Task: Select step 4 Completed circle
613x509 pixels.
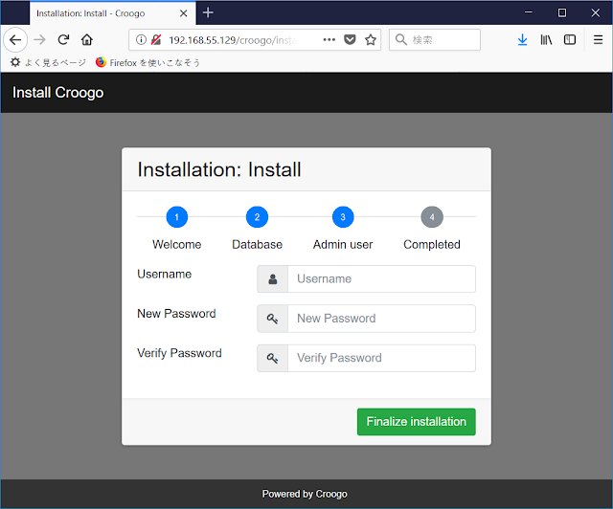Action: pyautogui.click(x=432, y=217)
